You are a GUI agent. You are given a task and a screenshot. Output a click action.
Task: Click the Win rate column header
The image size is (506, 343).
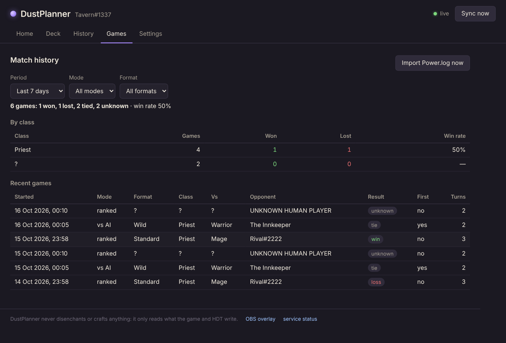[455, 136]
